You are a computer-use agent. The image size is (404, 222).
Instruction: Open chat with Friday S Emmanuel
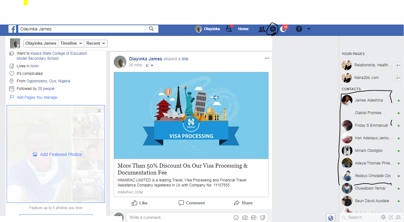[371, 125]
